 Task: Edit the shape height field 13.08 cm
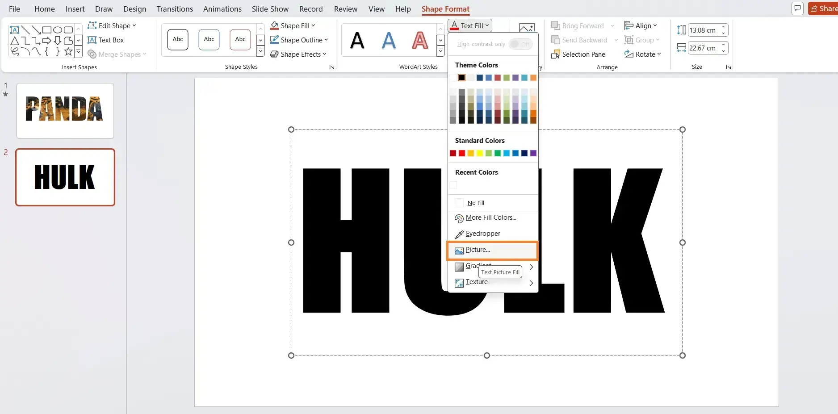pyautogui.click(x=704, y=30)
